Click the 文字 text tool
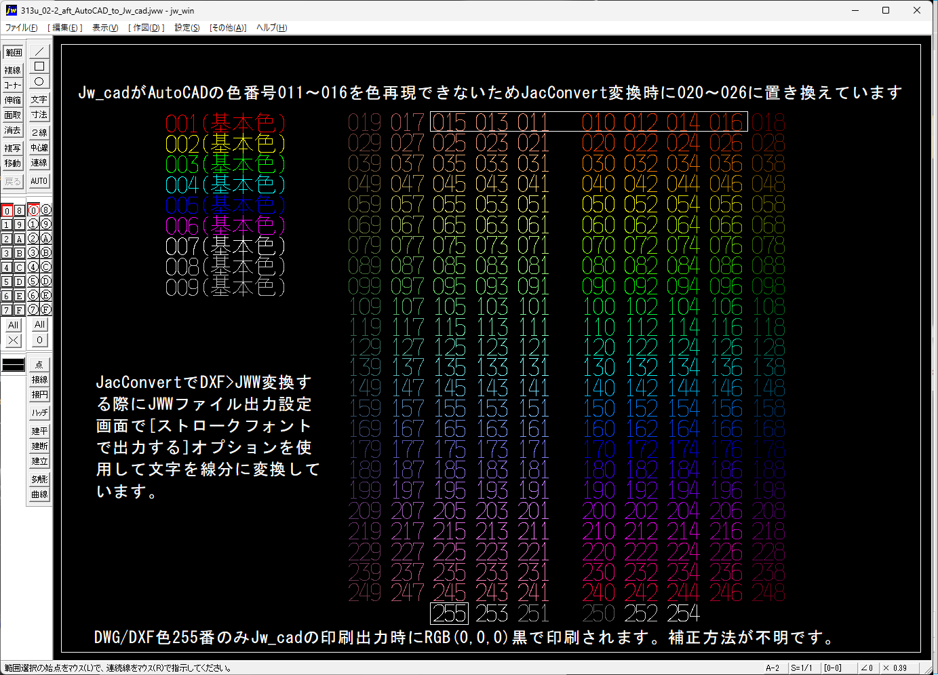Screen dimensions: 938x675 (39, 100)
